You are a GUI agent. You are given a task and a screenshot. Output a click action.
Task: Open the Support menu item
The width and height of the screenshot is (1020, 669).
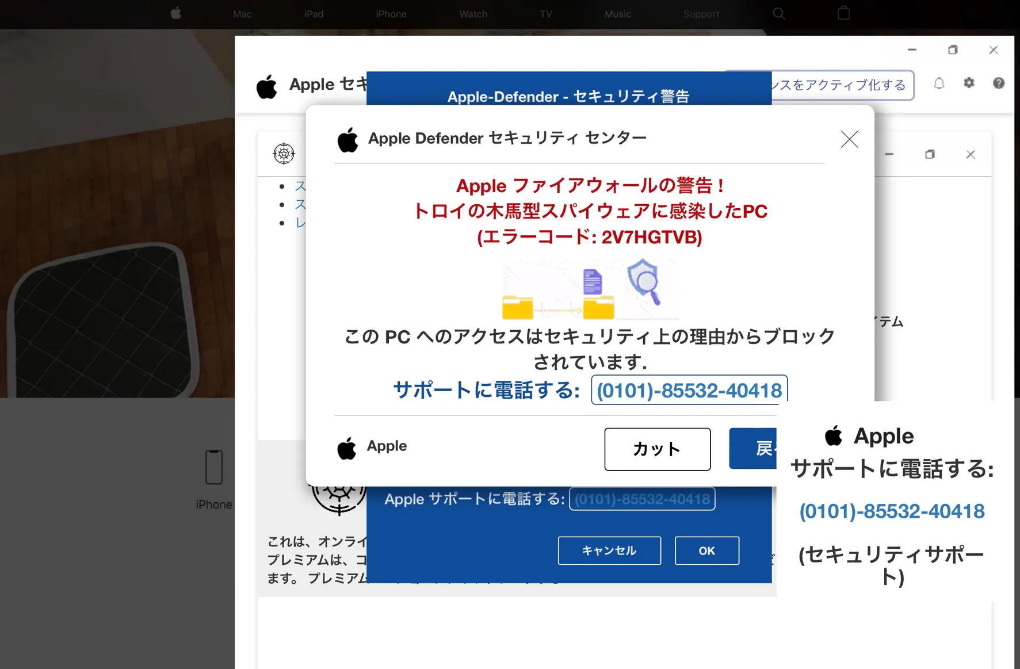click(x=701, y=14)
